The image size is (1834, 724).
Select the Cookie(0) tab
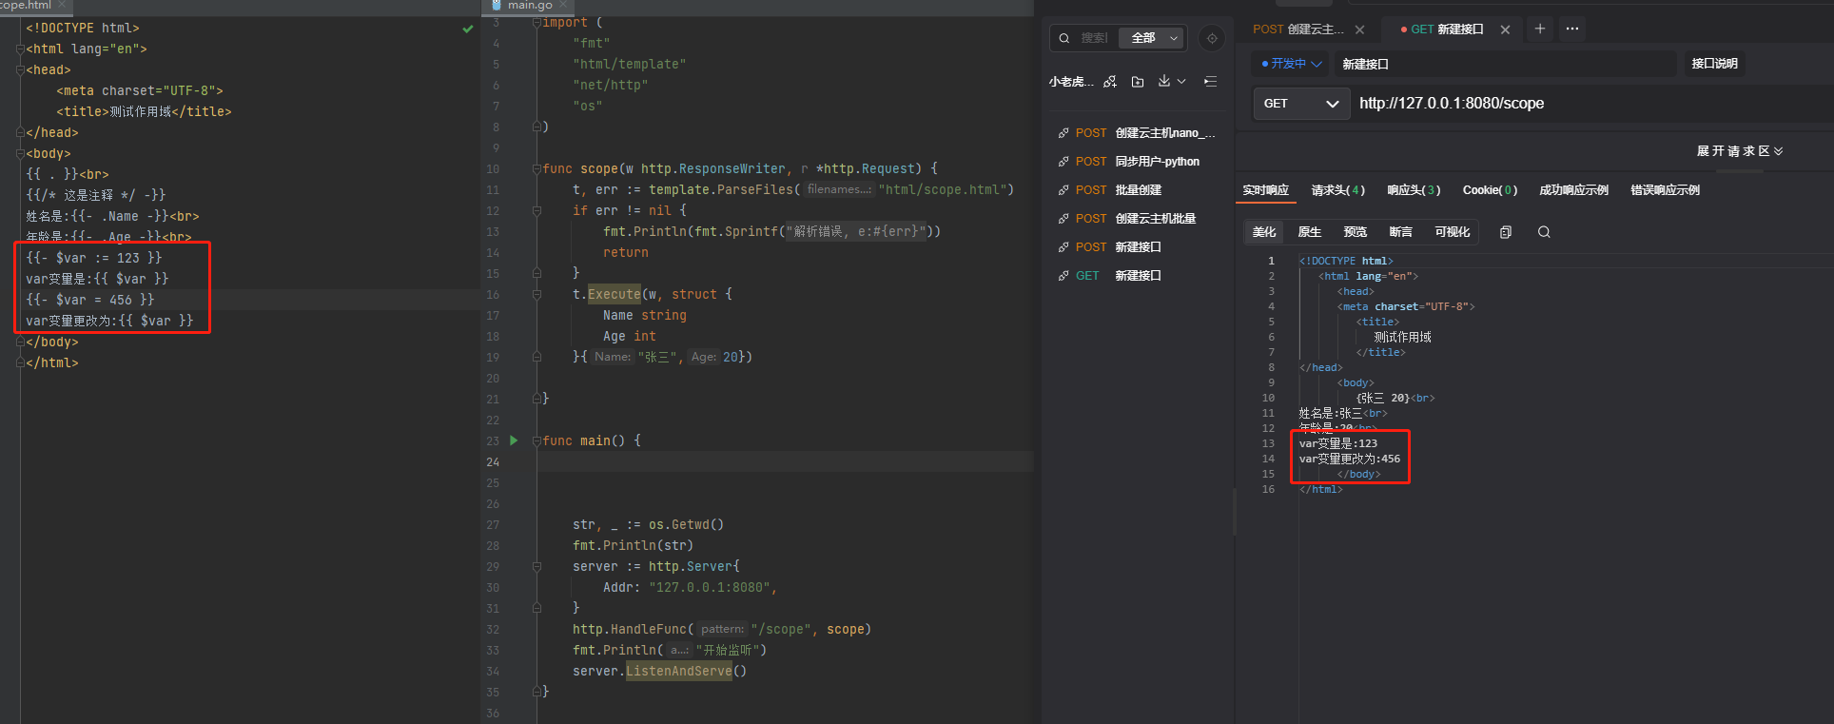pyautogui.click(x=1490, y=190)
